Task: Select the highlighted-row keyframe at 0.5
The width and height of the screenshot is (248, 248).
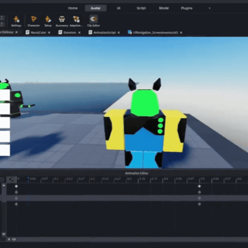Action: [x=199, y=198]
